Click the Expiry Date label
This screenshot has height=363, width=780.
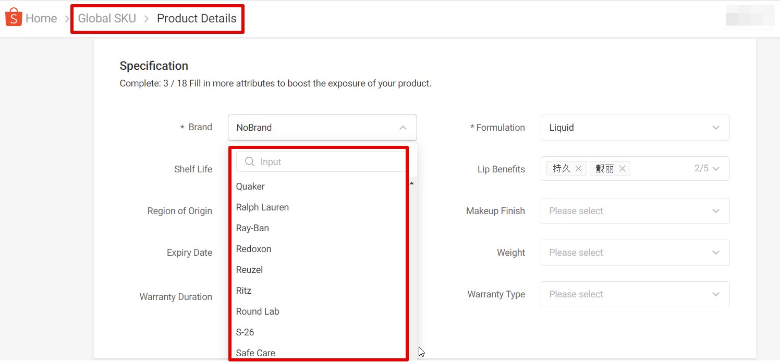[x=189, y=253]
